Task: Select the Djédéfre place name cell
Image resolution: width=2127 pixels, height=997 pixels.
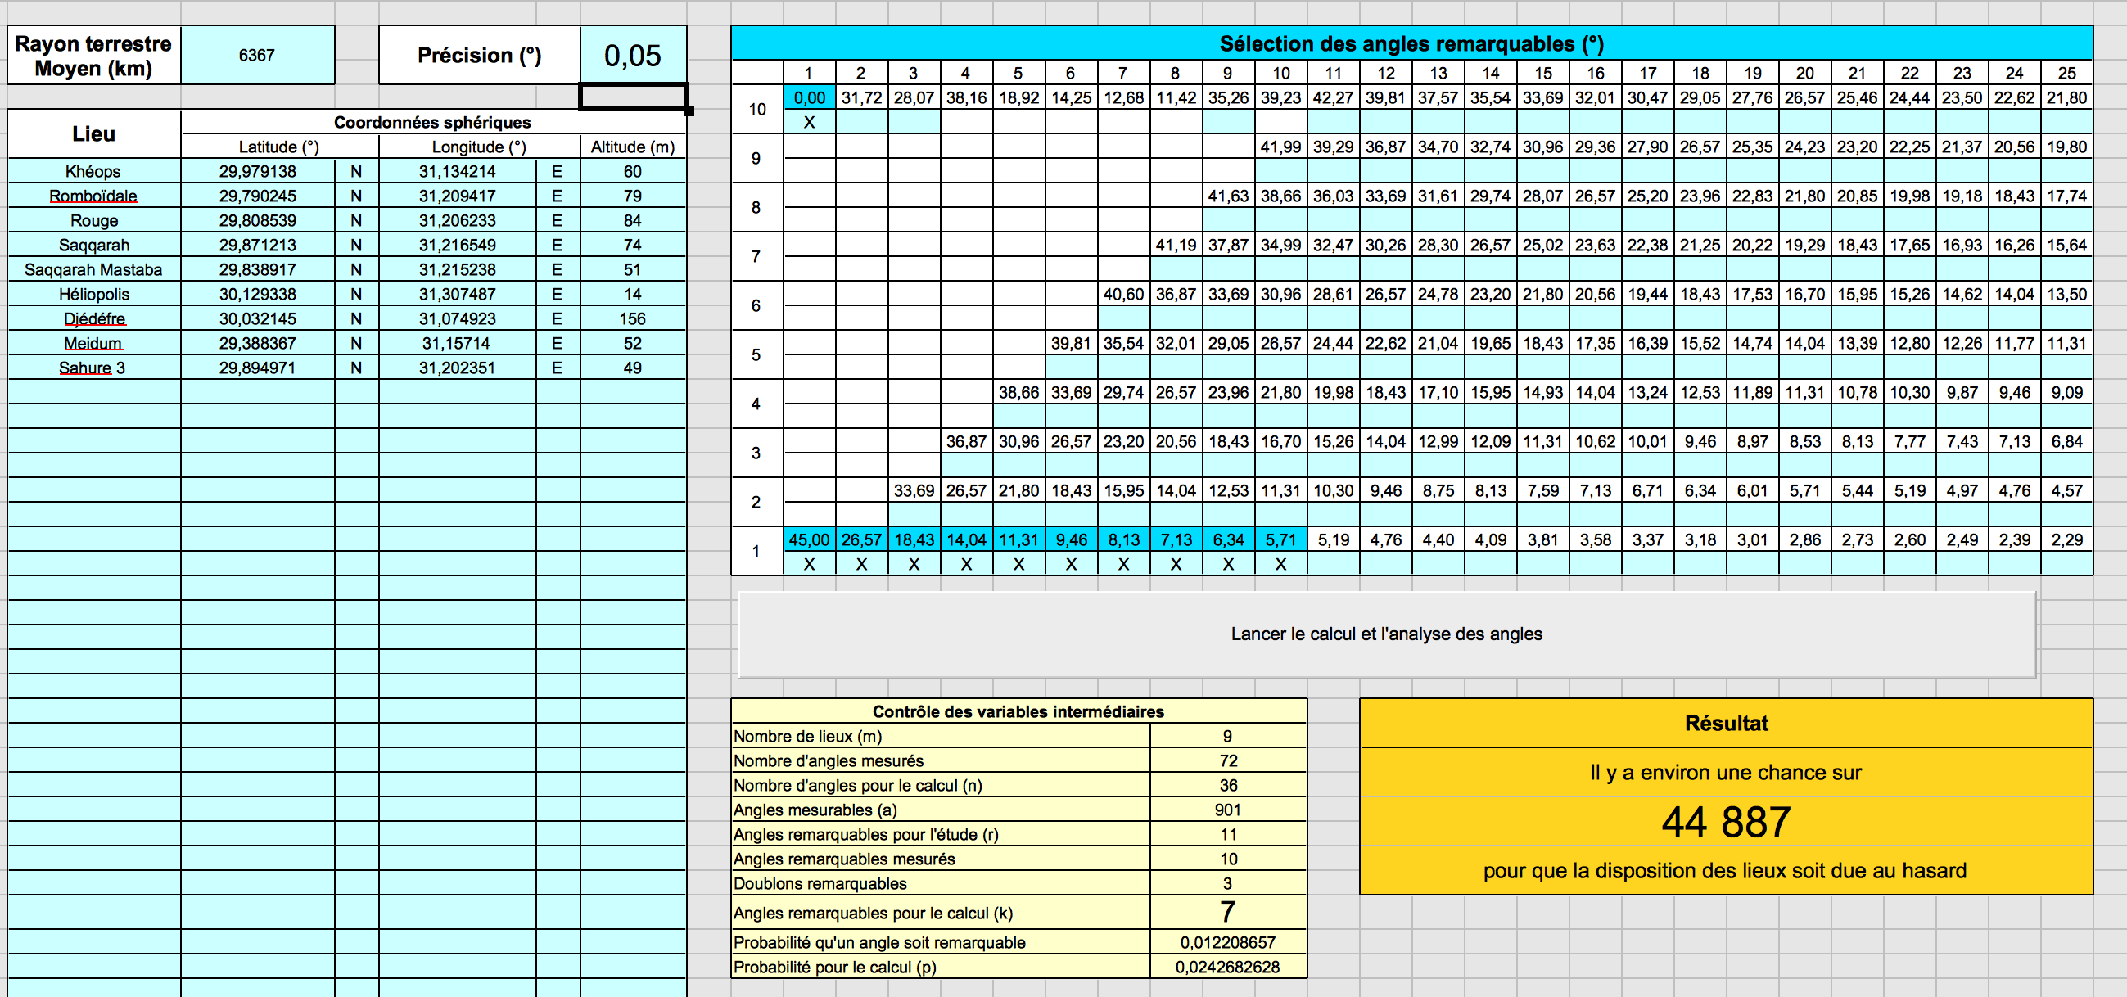Action: (93, 318)
